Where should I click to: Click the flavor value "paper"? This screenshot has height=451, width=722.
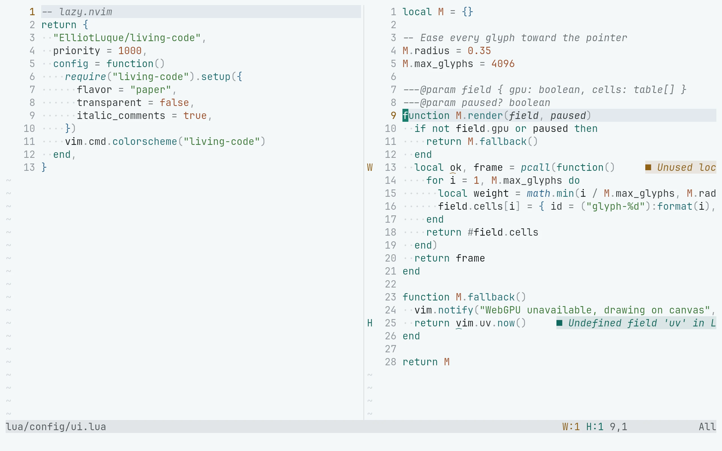coord(151,89)
